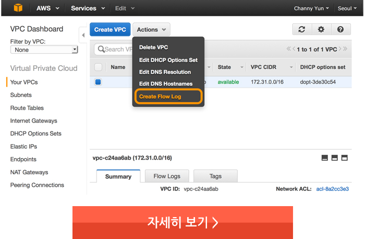Open the Services dropdown menu
365x239 pixels.
pyautogui.click(x=88, y=8)
